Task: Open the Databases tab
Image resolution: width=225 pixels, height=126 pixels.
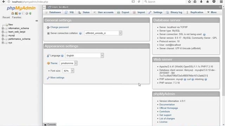Action: click(x=53, y=12)
